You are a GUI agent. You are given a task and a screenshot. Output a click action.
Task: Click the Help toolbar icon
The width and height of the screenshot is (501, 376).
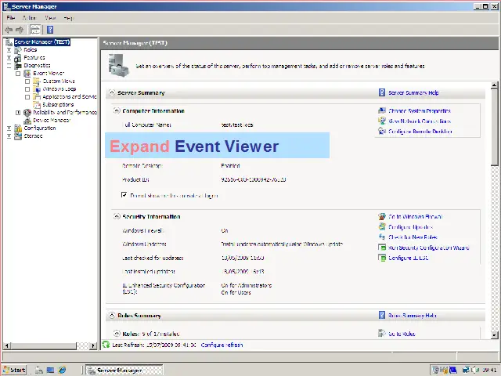50,30
